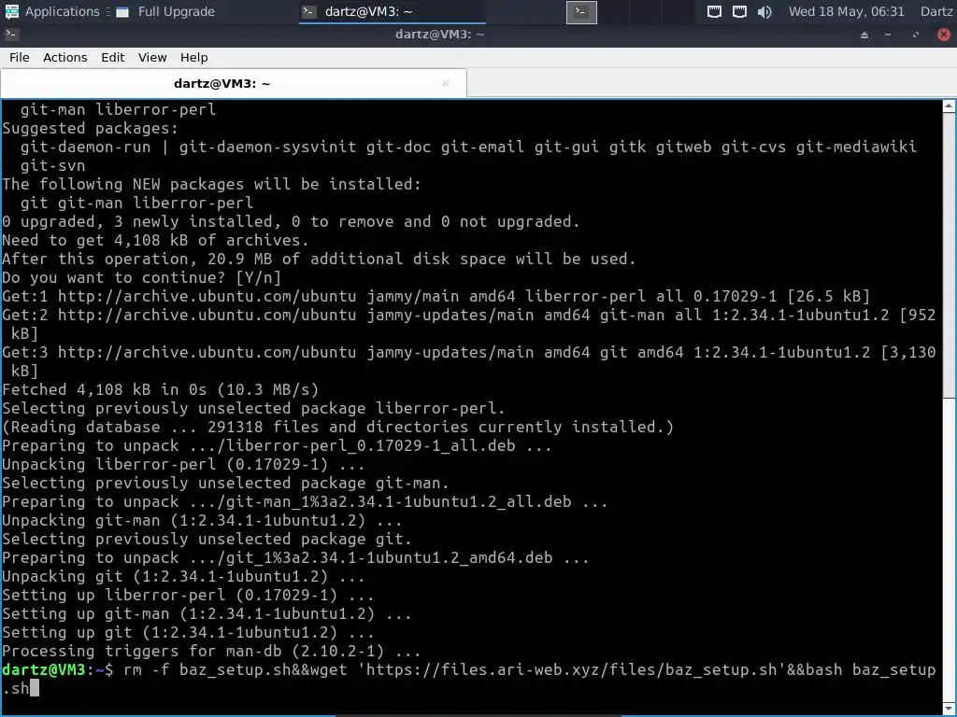Image resolution: width=957 pixels, height=717 pixels.
Task: Click the scrollbar down arrow
Action: tap(950, 710)
